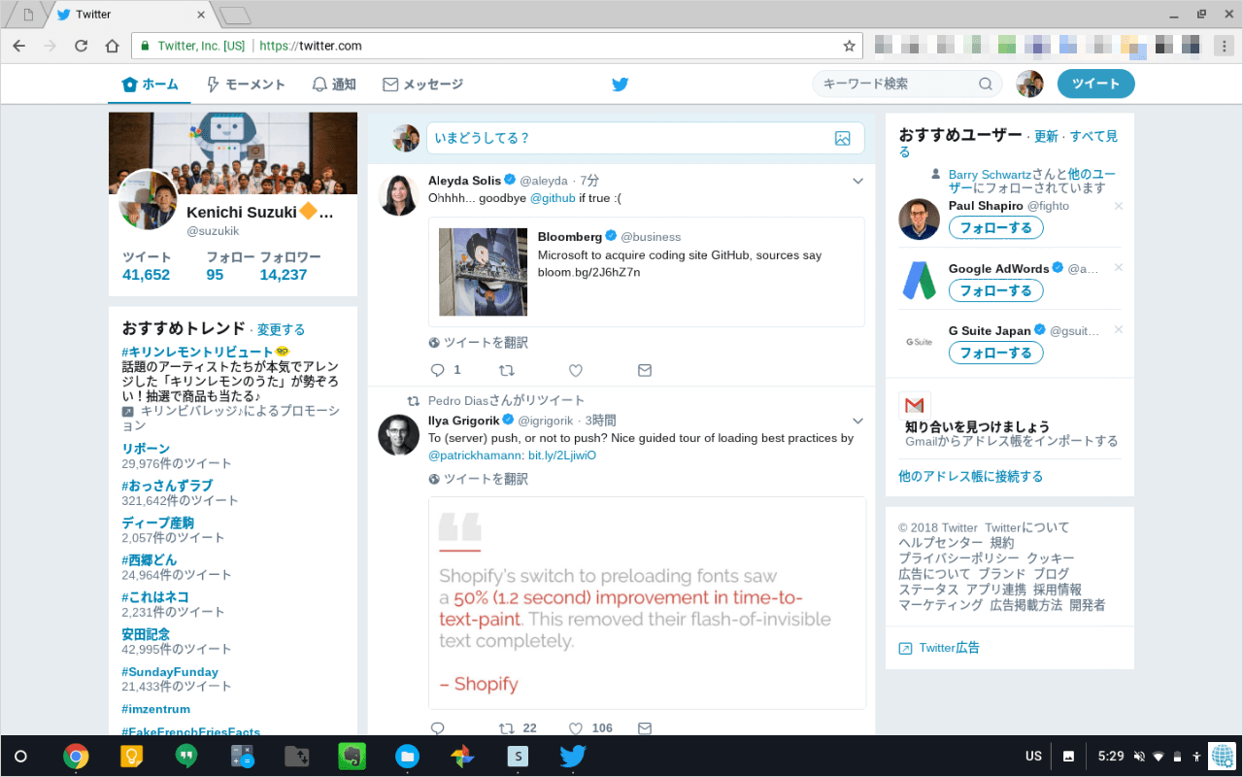Screen dimensions: 1243x777
Task: Click the browser home icon
Action: [x=113, y=46]
